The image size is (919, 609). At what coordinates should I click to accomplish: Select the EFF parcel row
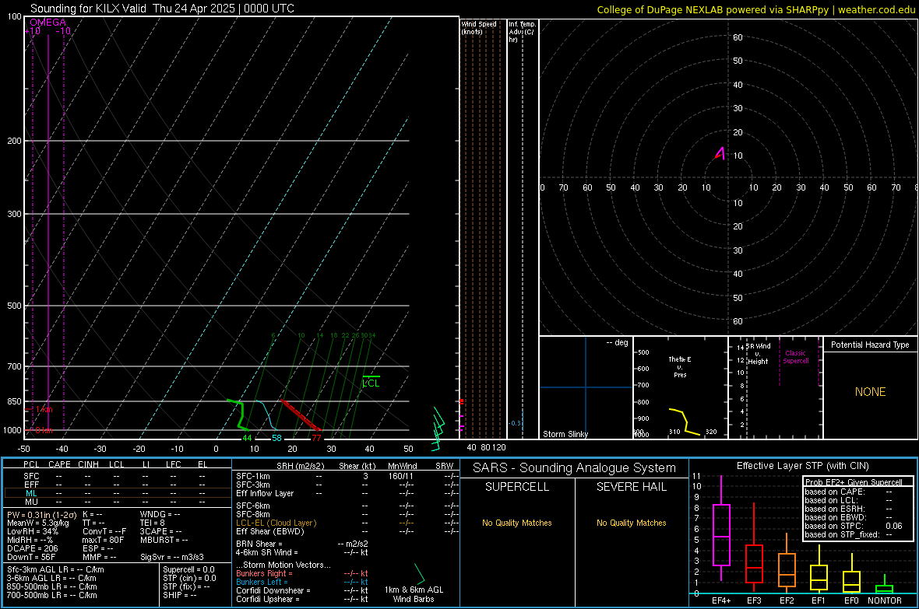pos(118,485)
